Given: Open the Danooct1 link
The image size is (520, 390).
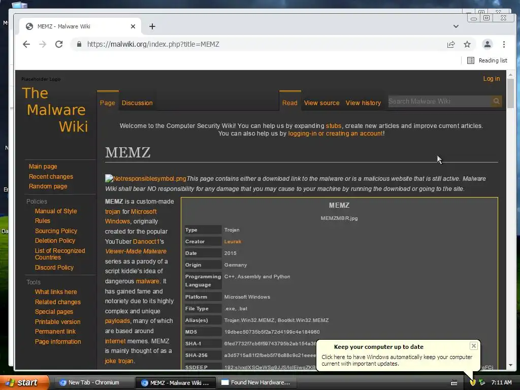Looking at the screenshot, I should pos(146,241).
